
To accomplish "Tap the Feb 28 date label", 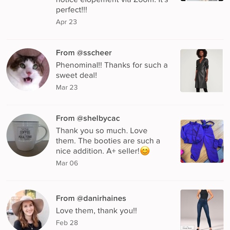I will click(x=67, y=223).
